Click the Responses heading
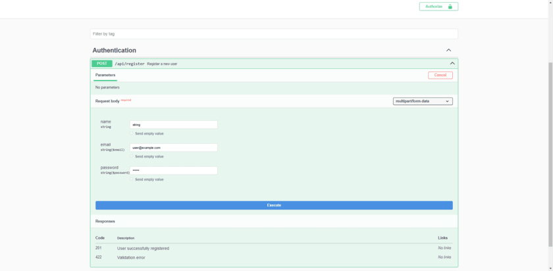Screen dimensions: 553x271 pos(105,221)
